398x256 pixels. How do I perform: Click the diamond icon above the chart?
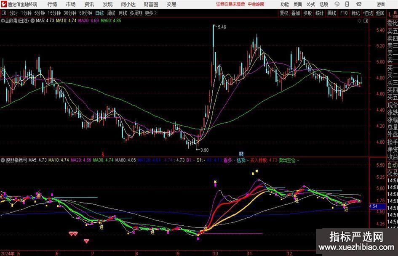click(359, 21)
